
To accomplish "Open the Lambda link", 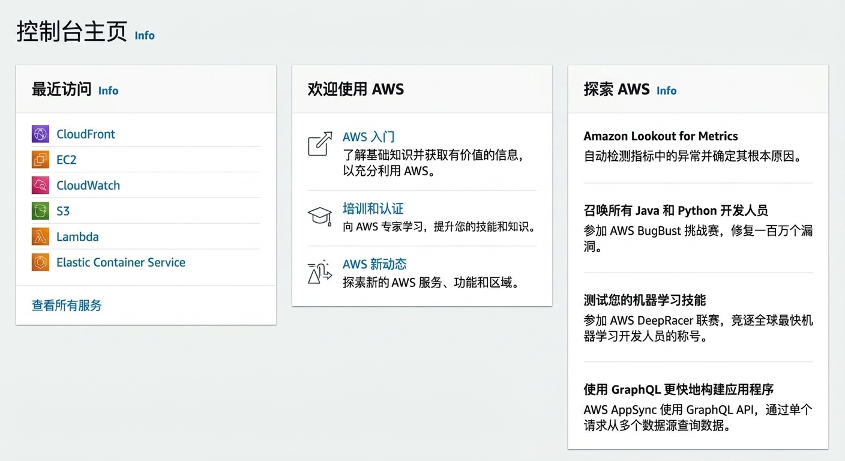I will [x=77, y=237].
